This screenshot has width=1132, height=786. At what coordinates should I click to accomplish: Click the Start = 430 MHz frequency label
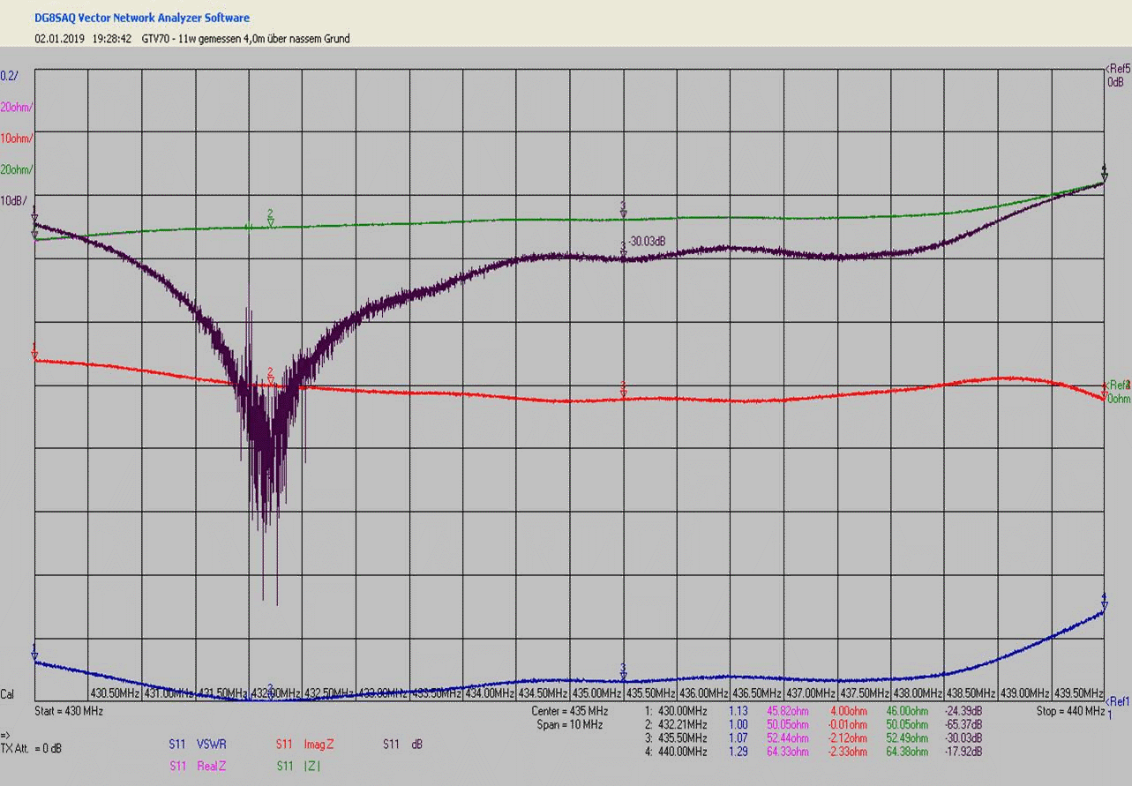click(x=69, y=711)
